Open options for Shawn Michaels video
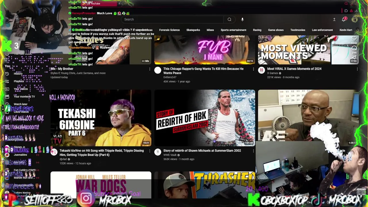368x207 pixels. [x=253, y=151]
